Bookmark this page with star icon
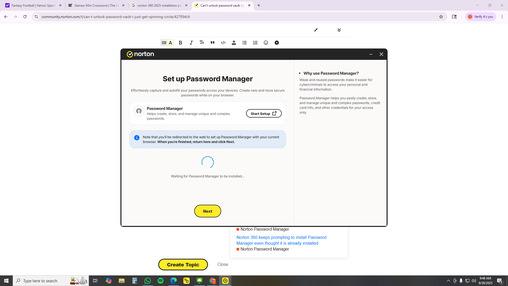 click(441, 17)
